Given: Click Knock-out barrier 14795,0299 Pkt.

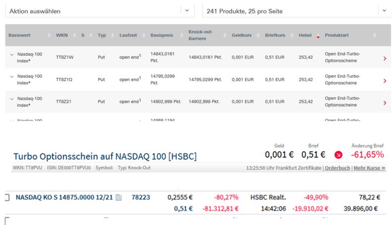Looking at the screenshot, I should pos(205,79).
